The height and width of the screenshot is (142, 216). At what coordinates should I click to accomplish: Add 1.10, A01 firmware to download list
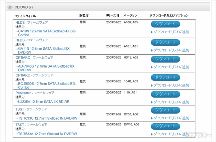tap(170, 102)
